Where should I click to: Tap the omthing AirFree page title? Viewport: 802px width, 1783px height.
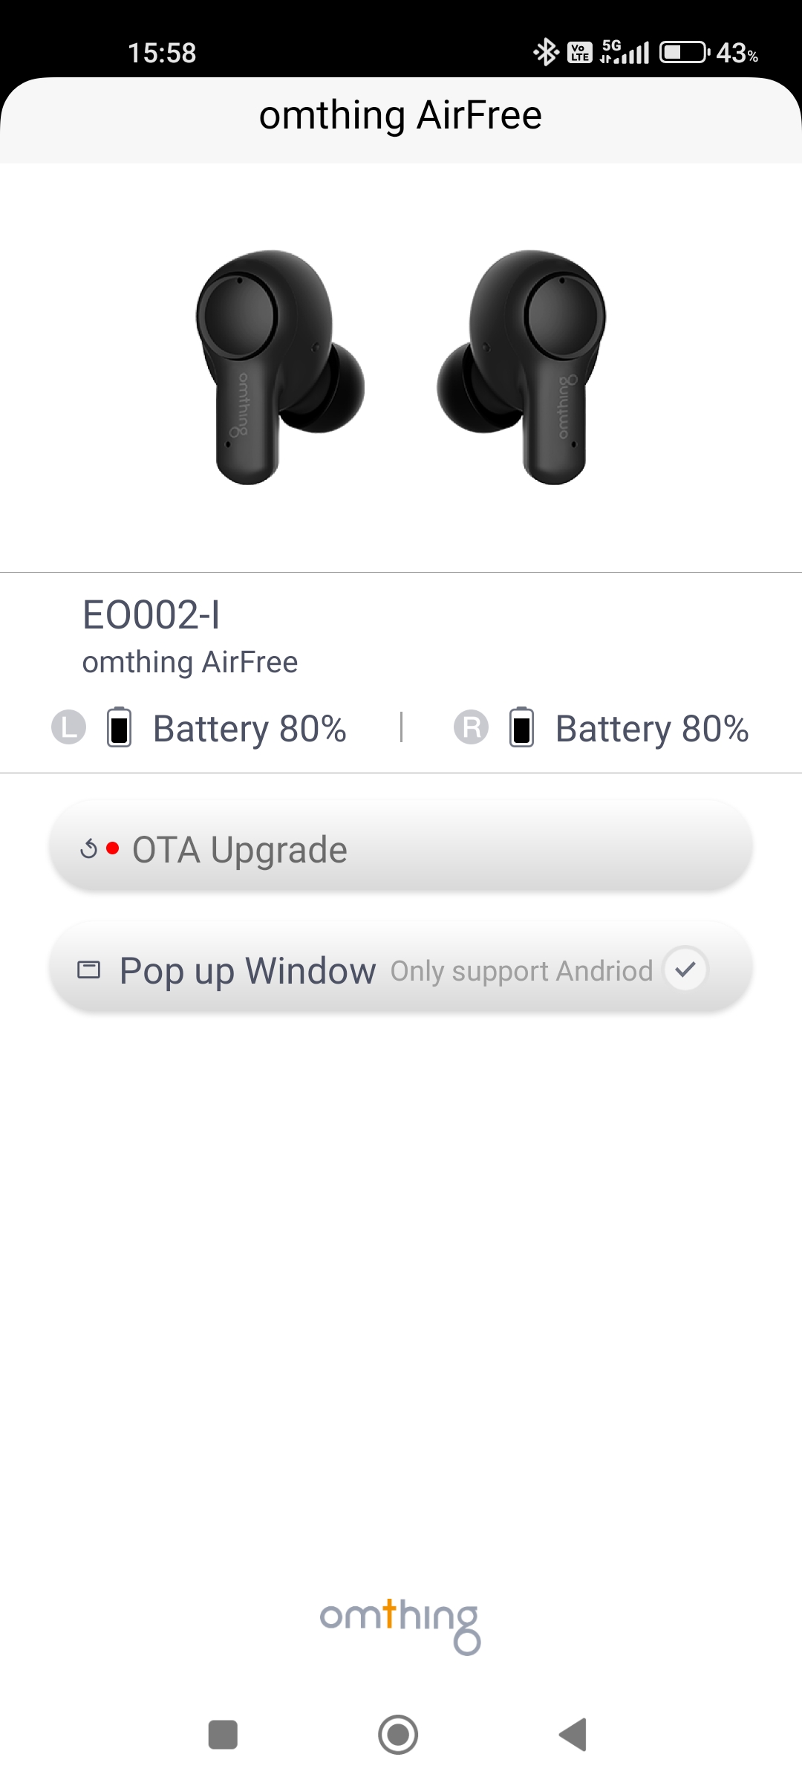401,116
